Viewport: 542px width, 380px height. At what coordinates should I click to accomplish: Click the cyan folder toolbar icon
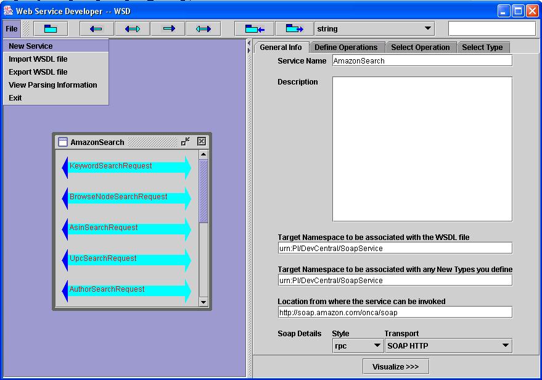[x=51, y=29]
